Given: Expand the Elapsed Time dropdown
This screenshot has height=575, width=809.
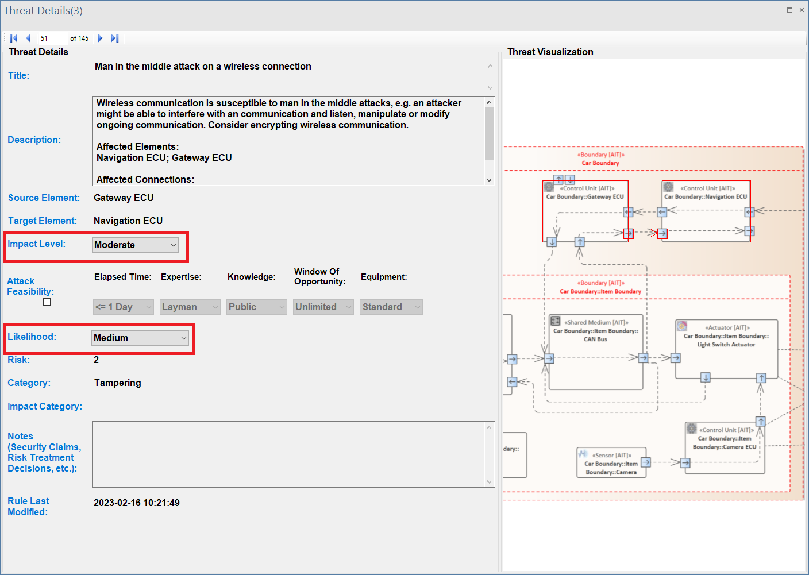Looking at the screenshot, I should pos(123,307).
